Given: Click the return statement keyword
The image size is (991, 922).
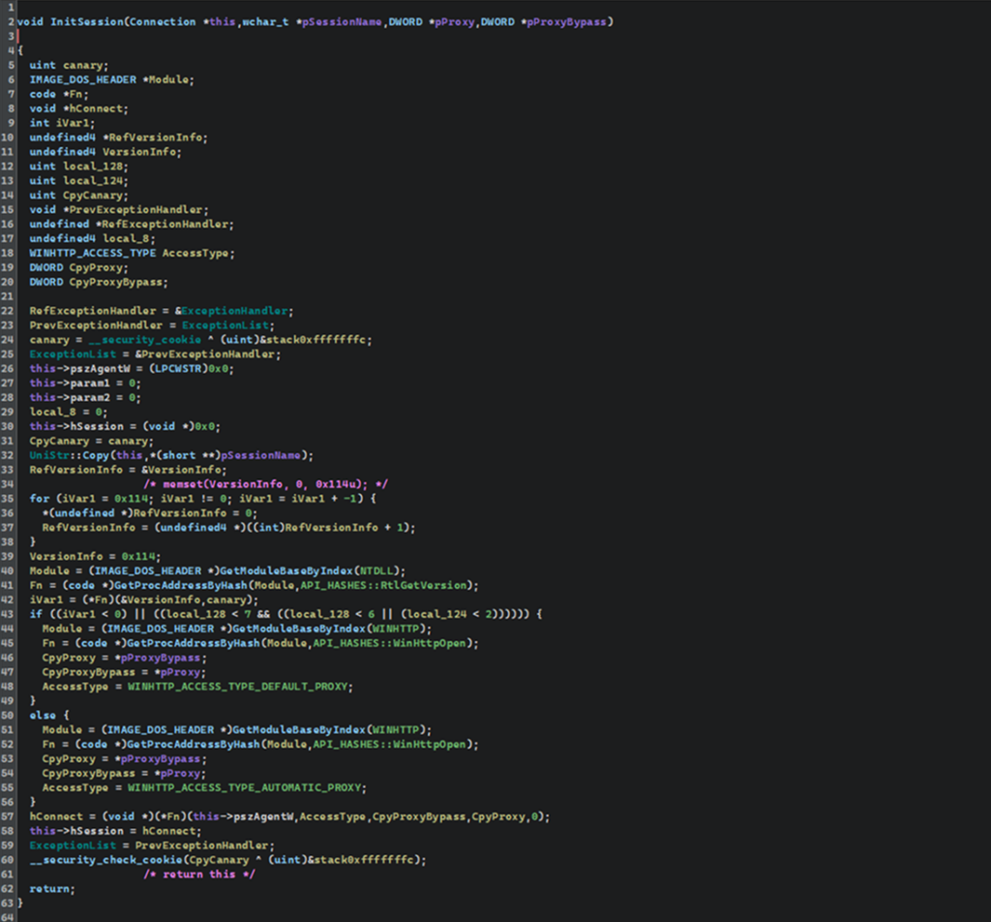Looking at the screenshot, I should 49,888.
